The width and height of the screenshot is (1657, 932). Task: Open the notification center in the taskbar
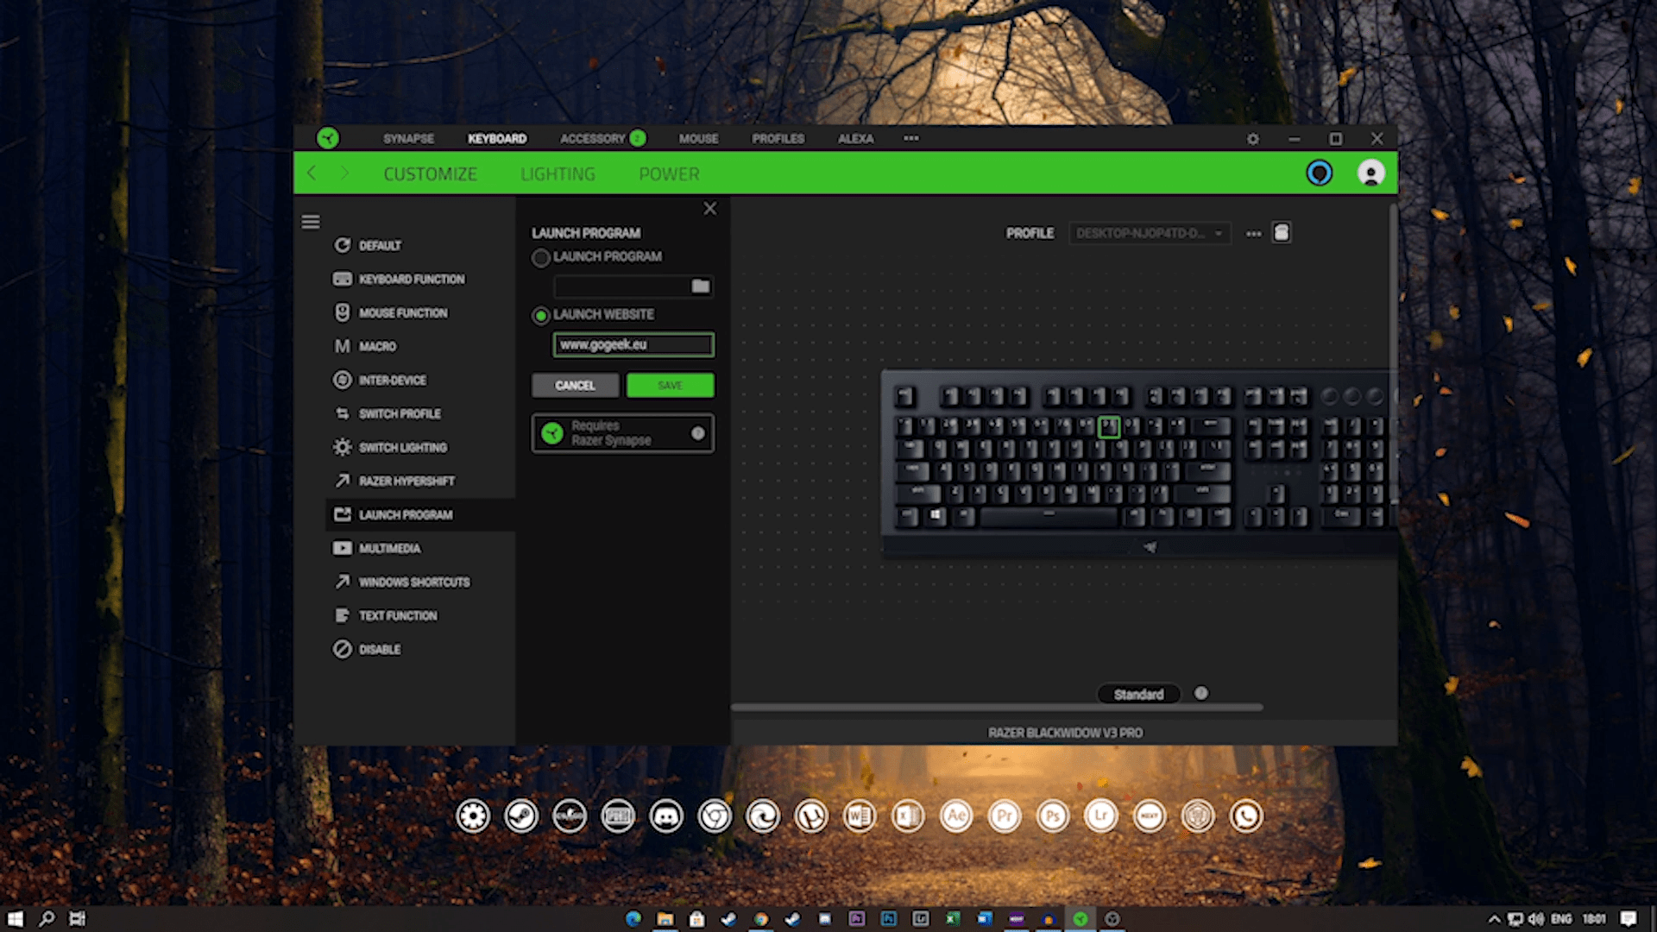pyautogui.click(x=1629, y=919)
